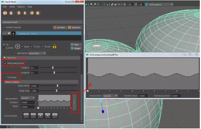
Task: Open the Interpolation Smooth dropdown in Hard Mesh
Action: click(x=28, y=98)
